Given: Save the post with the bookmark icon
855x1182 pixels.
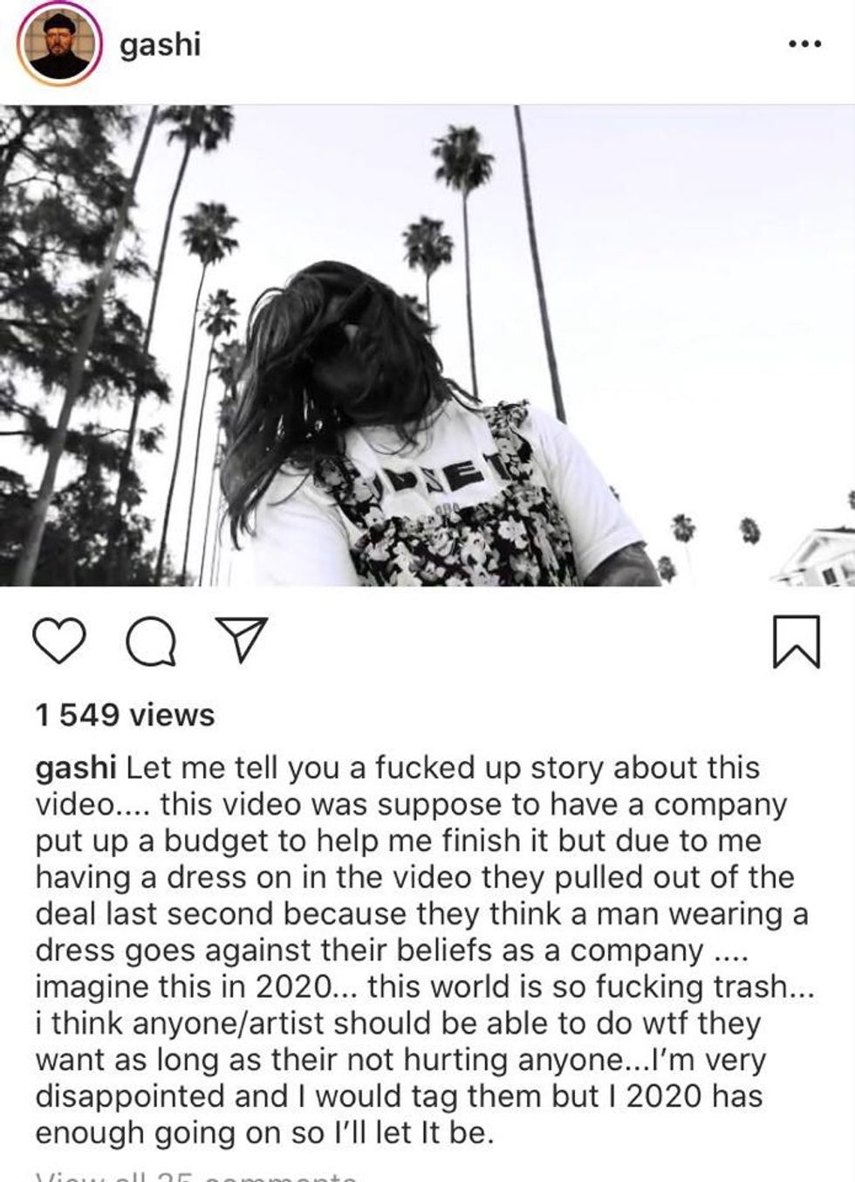Looking at the screenshot, I should point(796,642).
